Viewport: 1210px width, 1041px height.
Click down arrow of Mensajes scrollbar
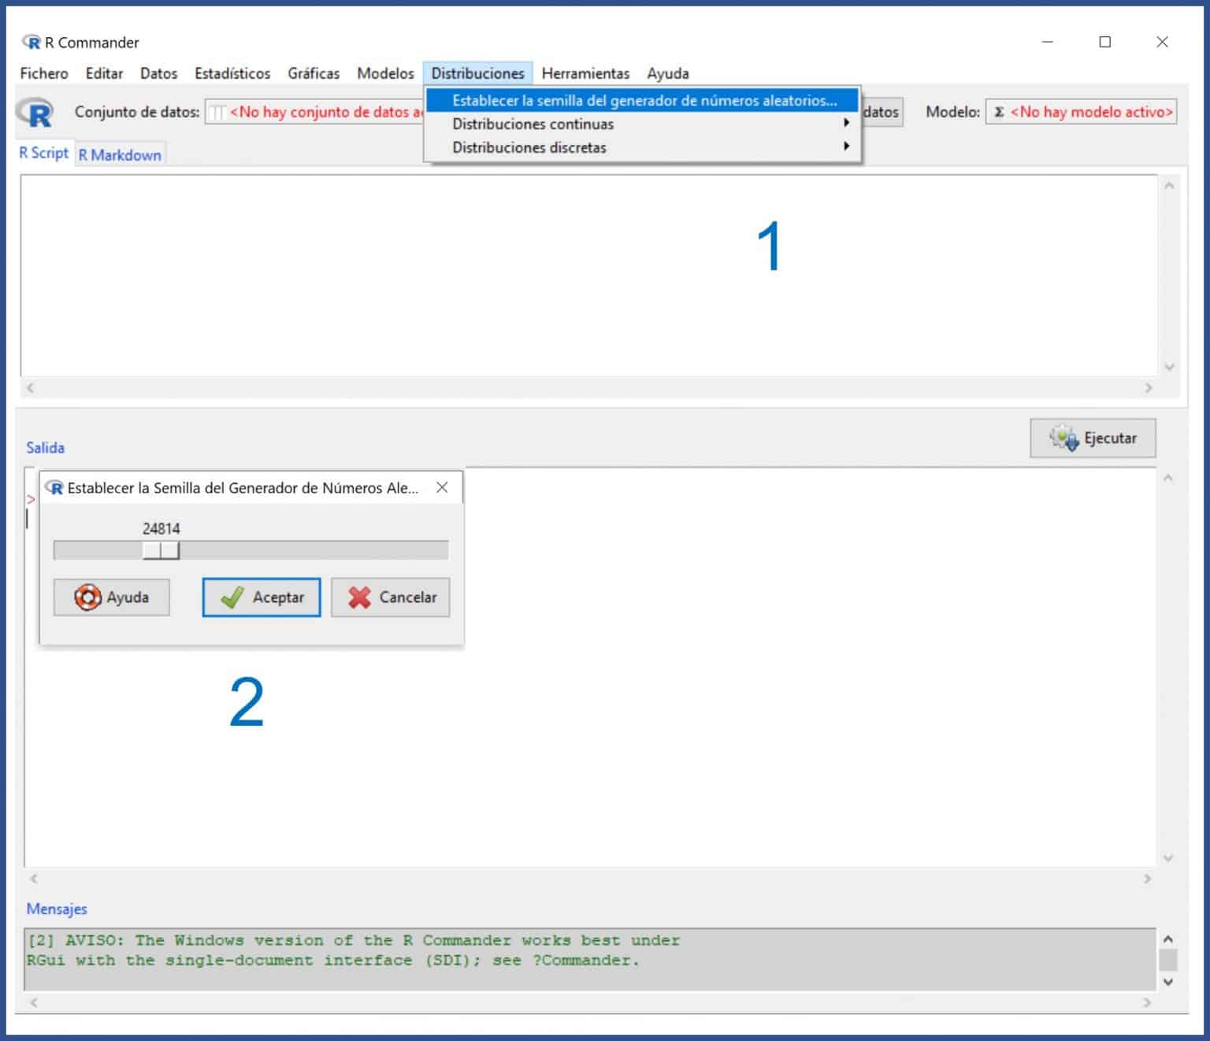click(x=1168, y=982)
